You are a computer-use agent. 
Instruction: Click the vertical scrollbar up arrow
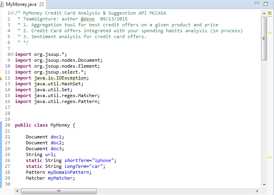tap(264, 13)
